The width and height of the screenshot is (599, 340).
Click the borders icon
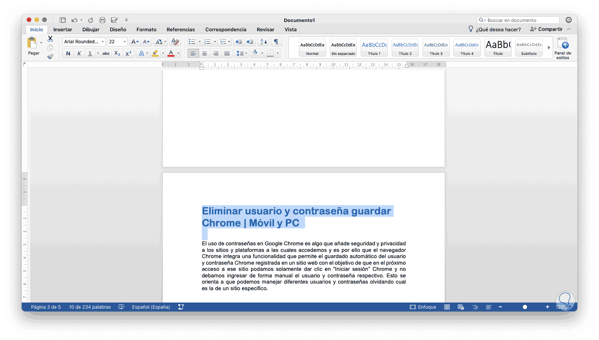[270, 53]
